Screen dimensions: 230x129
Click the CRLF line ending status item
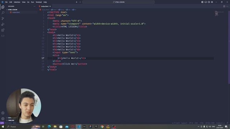pos(196,123)
